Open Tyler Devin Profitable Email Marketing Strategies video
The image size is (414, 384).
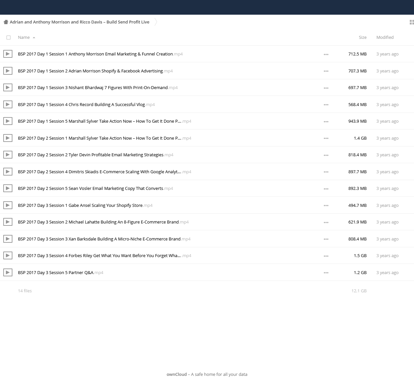click(x=96, y=155)
